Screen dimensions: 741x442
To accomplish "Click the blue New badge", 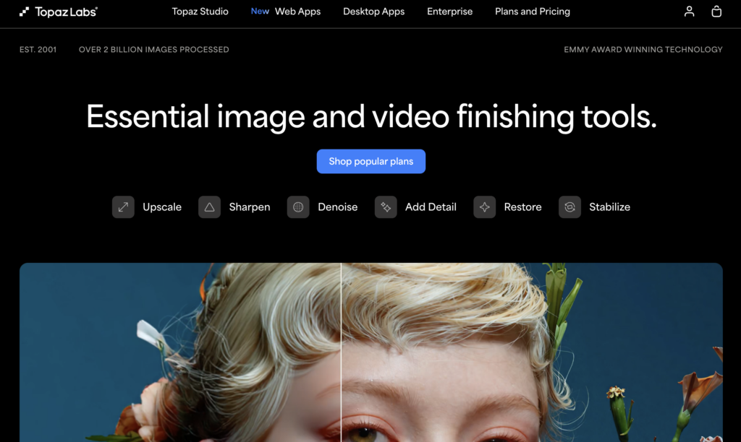I will point(260,12).
